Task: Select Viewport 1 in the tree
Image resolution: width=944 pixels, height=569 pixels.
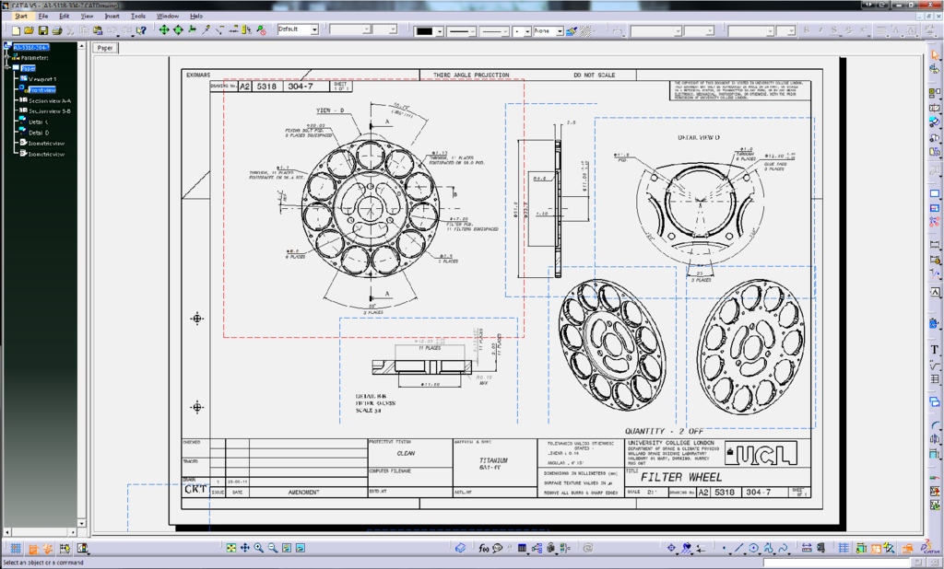Action: coord(42,79)
